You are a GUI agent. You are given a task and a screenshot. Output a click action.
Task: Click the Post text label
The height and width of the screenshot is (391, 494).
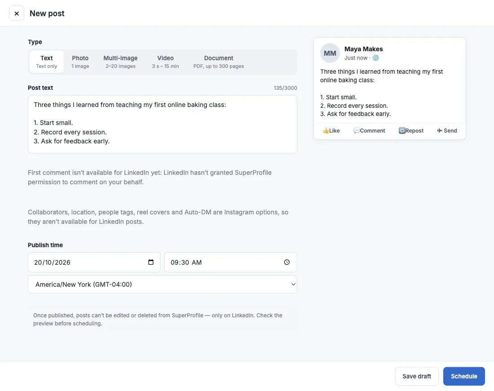[40, 88]
